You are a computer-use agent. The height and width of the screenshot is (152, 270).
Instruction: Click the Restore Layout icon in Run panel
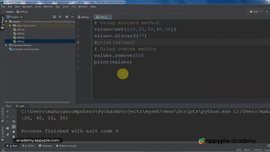(x=8, y=128)
